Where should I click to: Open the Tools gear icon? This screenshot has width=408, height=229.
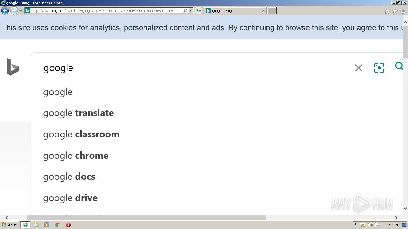403,11
